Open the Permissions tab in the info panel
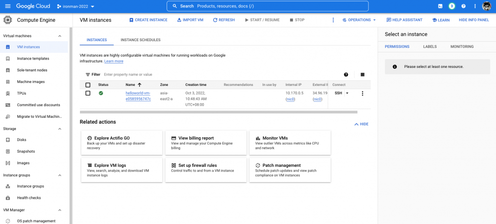The width and height of the screenshot is (496, 224). (x=397, y=47)
